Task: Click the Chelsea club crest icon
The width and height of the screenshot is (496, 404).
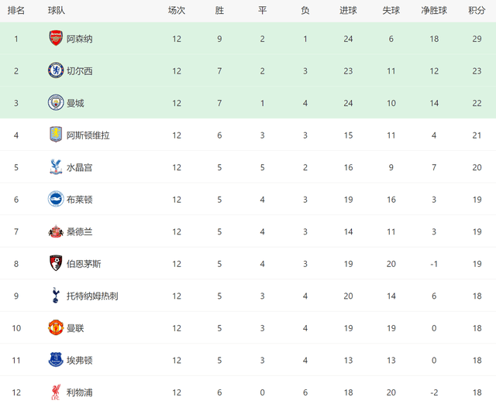Action: pyautogui.click(x=56, y=70)
